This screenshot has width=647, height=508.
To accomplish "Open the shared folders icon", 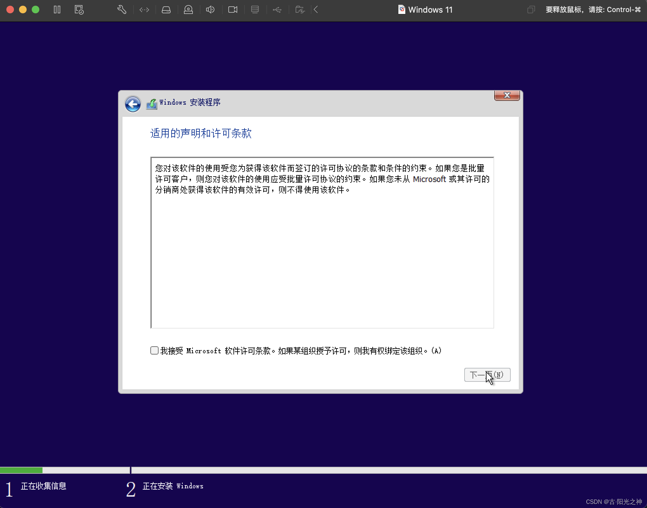I will coord(300,10).
